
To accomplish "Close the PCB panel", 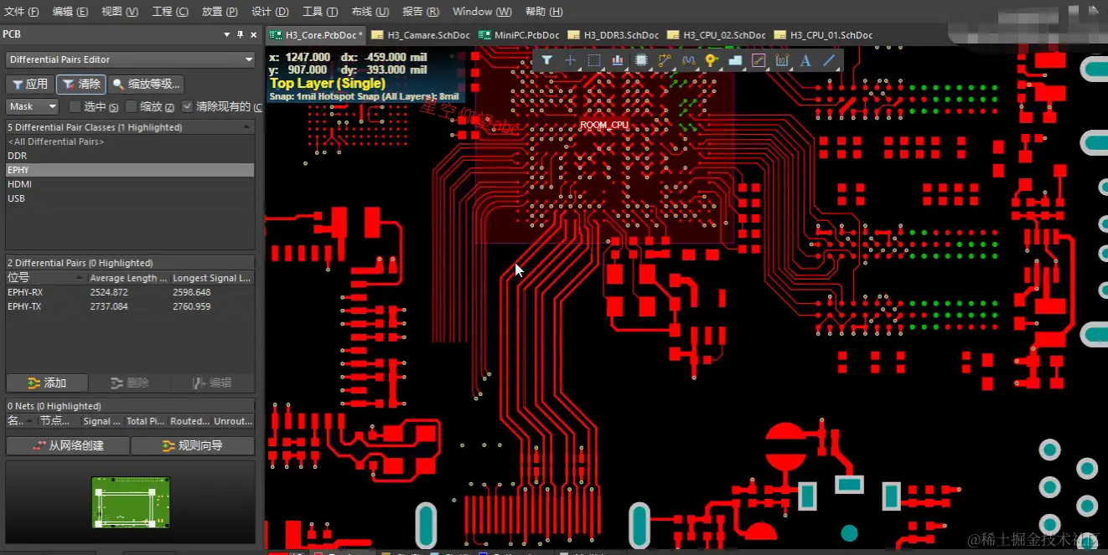I will coord(254,34).
